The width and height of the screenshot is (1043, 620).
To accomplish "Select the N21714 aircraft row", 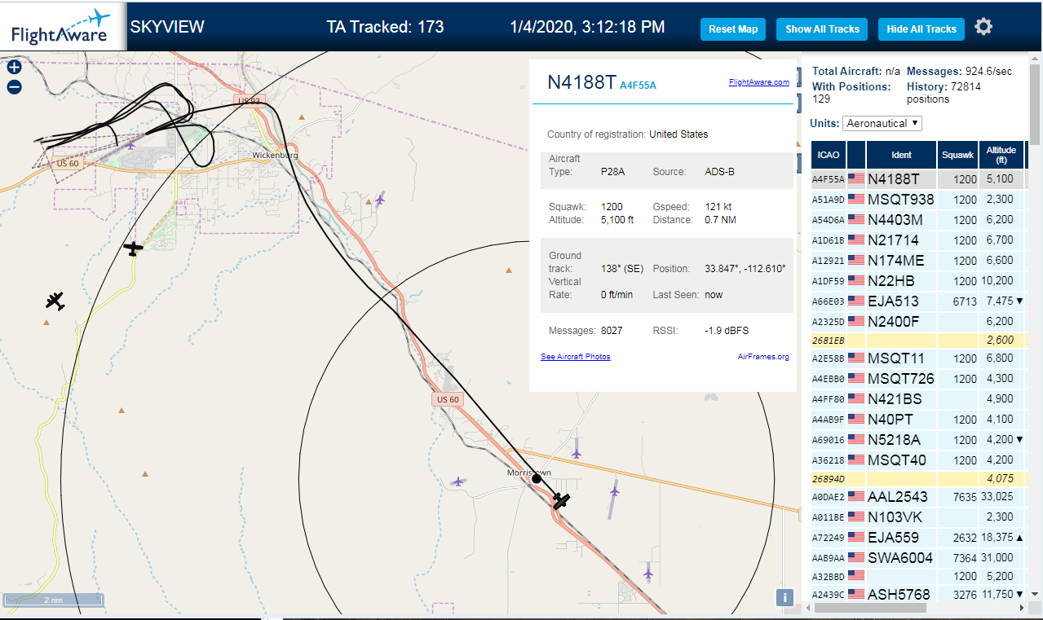I will 918,240.
